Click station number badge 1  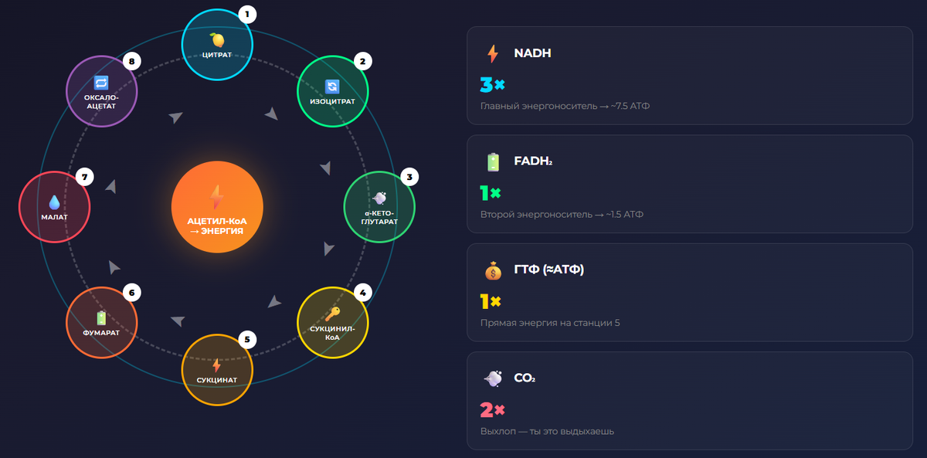click(x=246, y=14)
